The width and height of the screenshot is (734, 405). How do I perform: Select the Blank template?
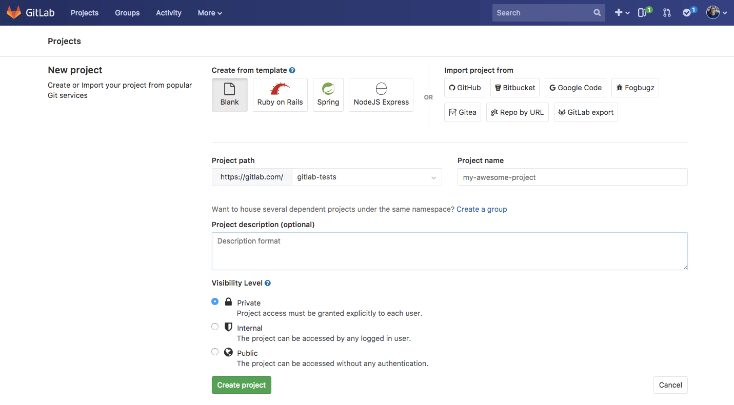click(230, 95)
